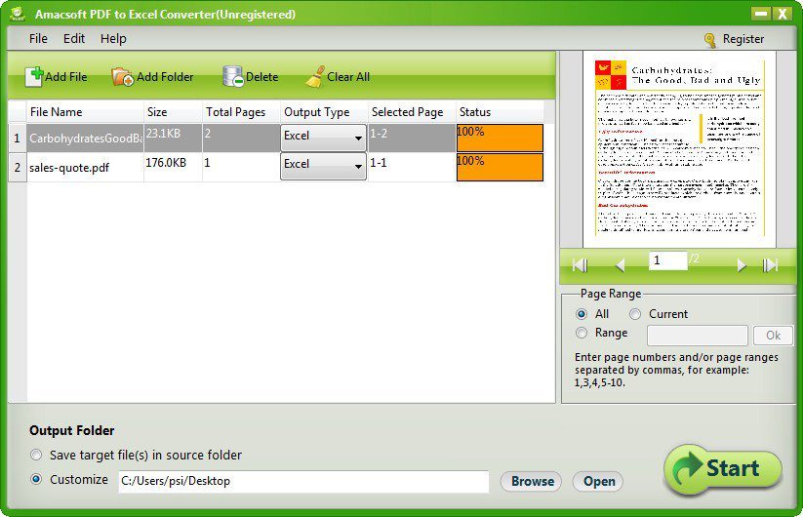Select the Current page option

point(635,314)
